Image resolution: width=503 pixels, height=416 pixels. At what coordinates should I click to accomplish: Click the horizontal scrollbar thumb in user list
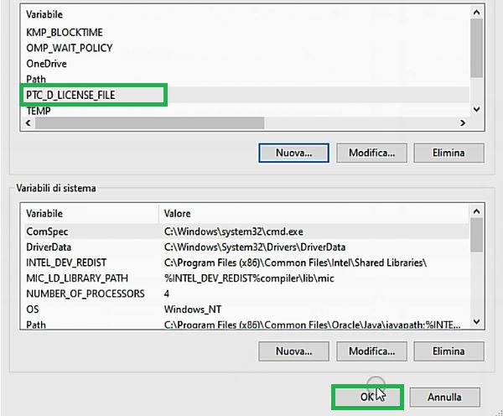pos(149,123)
